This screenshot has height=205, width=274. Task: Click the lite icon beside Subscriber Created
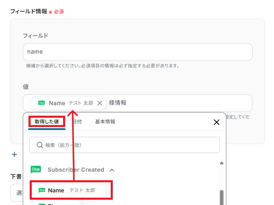(x=36, y=169)
